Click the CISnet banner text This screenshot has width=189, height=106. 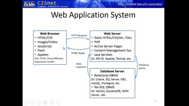pyautogui.click(x=47, y=3)
